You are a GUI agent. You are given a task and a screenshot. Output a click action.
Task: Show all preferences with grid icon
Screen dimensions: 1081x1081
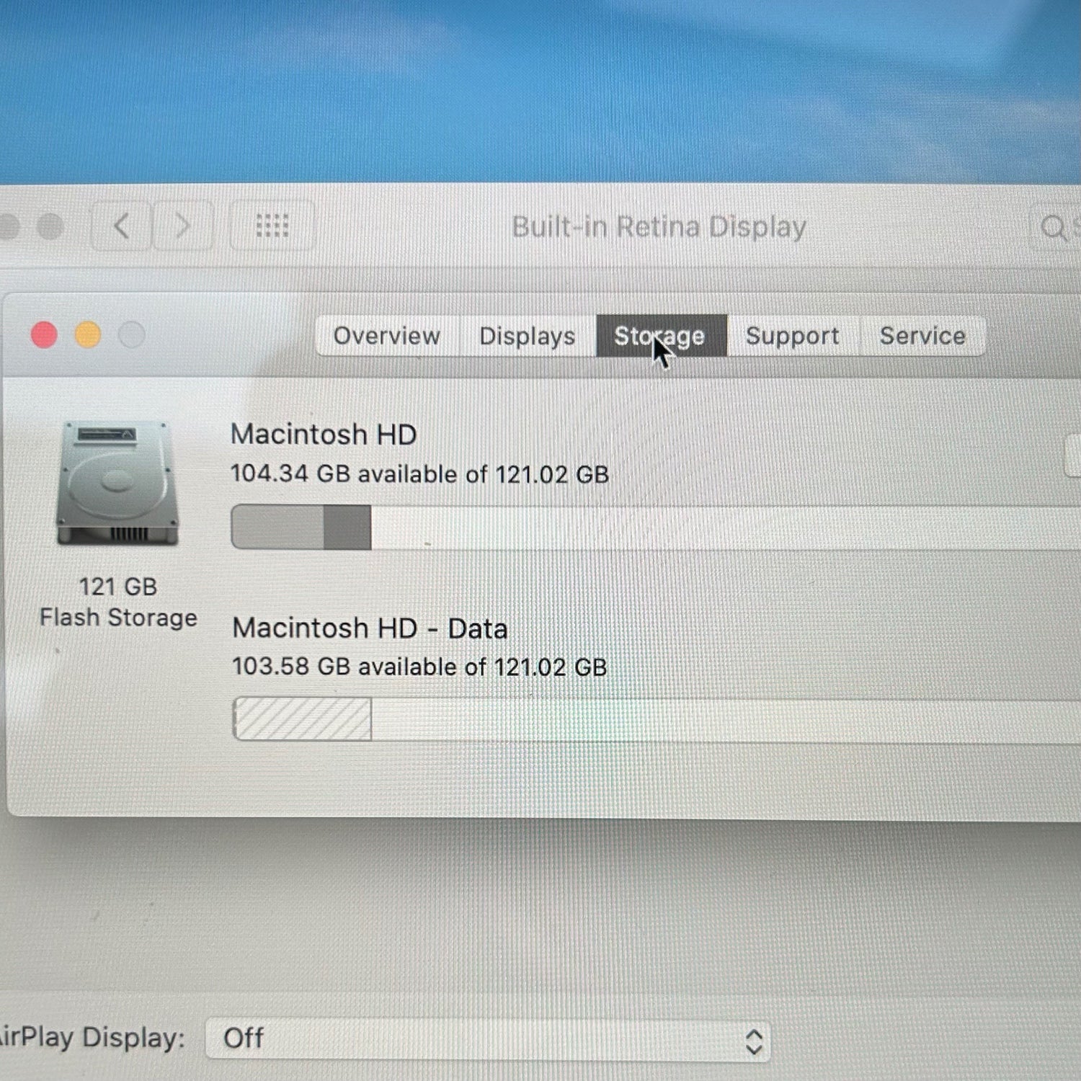pos(272,226)
